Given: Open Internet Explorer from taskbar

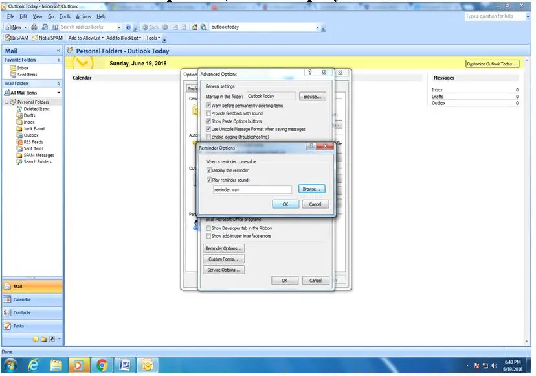Looking at the screenshot, I should coord(33,366).
